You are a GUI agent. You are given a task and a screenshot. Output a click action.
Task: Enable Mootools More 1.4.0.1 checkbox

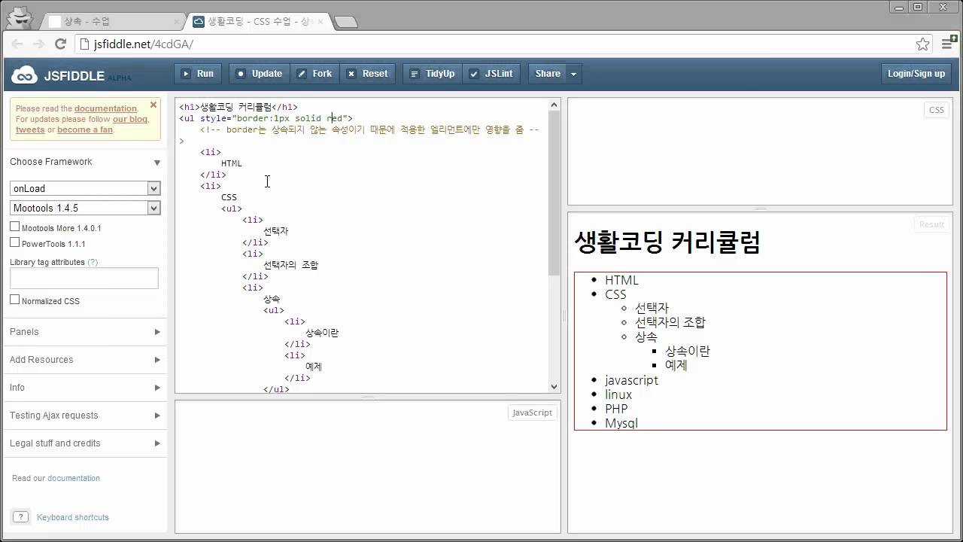tap(14, 227)
